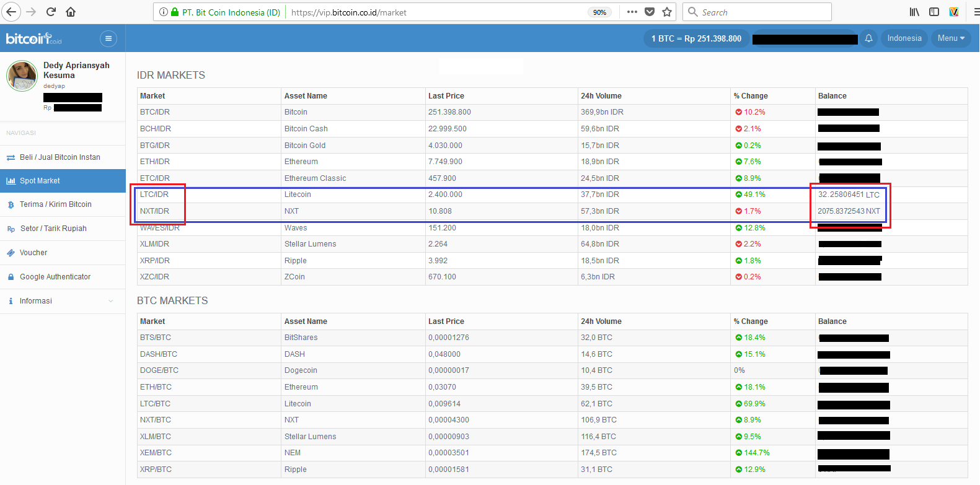Save page to Pocket icon

click(x=650, y=12)
